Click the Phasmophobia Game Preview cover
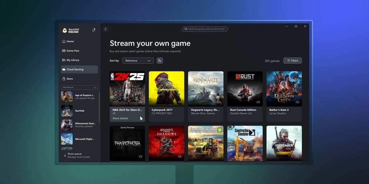The width and height of the screenshot is (369, 184). tap(127, 143)
